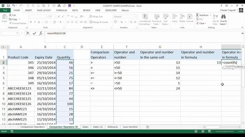The width and height of the screenshot is (245, 137).
Task: Expand the formula bar chevron
Action: pyautogui.click(x=242, y=33)
